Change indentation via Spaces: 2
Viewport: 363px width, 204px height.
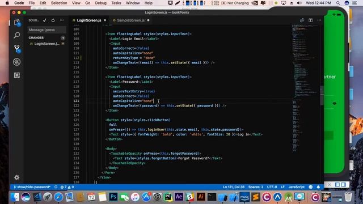tap(256, 187)
